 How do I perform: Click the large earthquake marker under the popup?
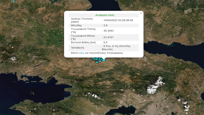(104, 60)
